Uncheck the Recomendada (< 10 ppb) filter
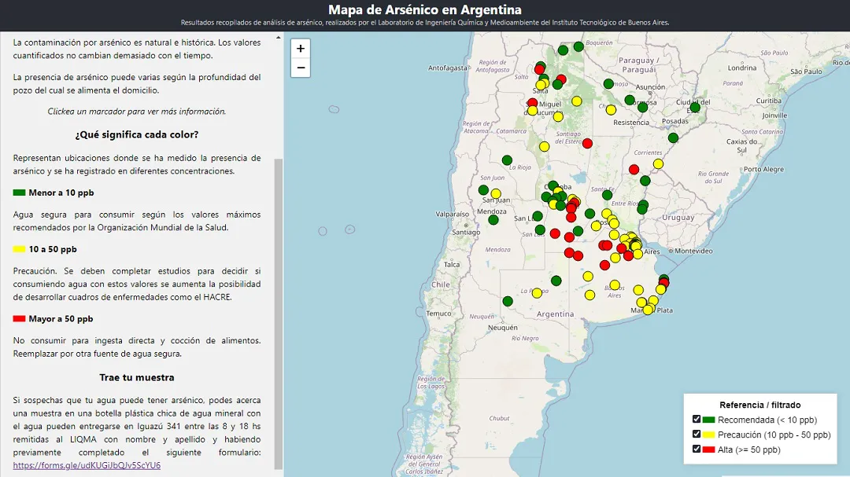850x477 pixels. point(696,420)
